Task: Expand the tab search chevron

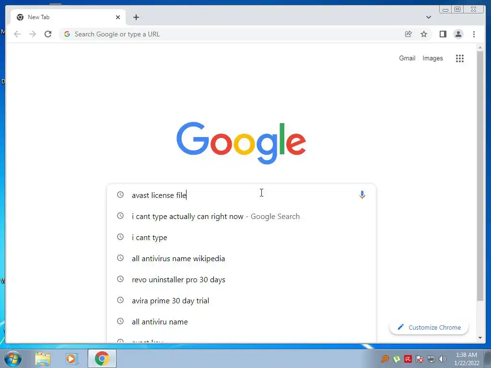Action: pos(428,17)
